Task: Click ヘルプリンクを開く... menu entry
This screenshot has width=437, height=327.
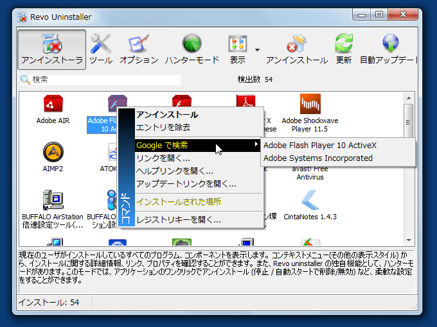Action: click(199, 171)
